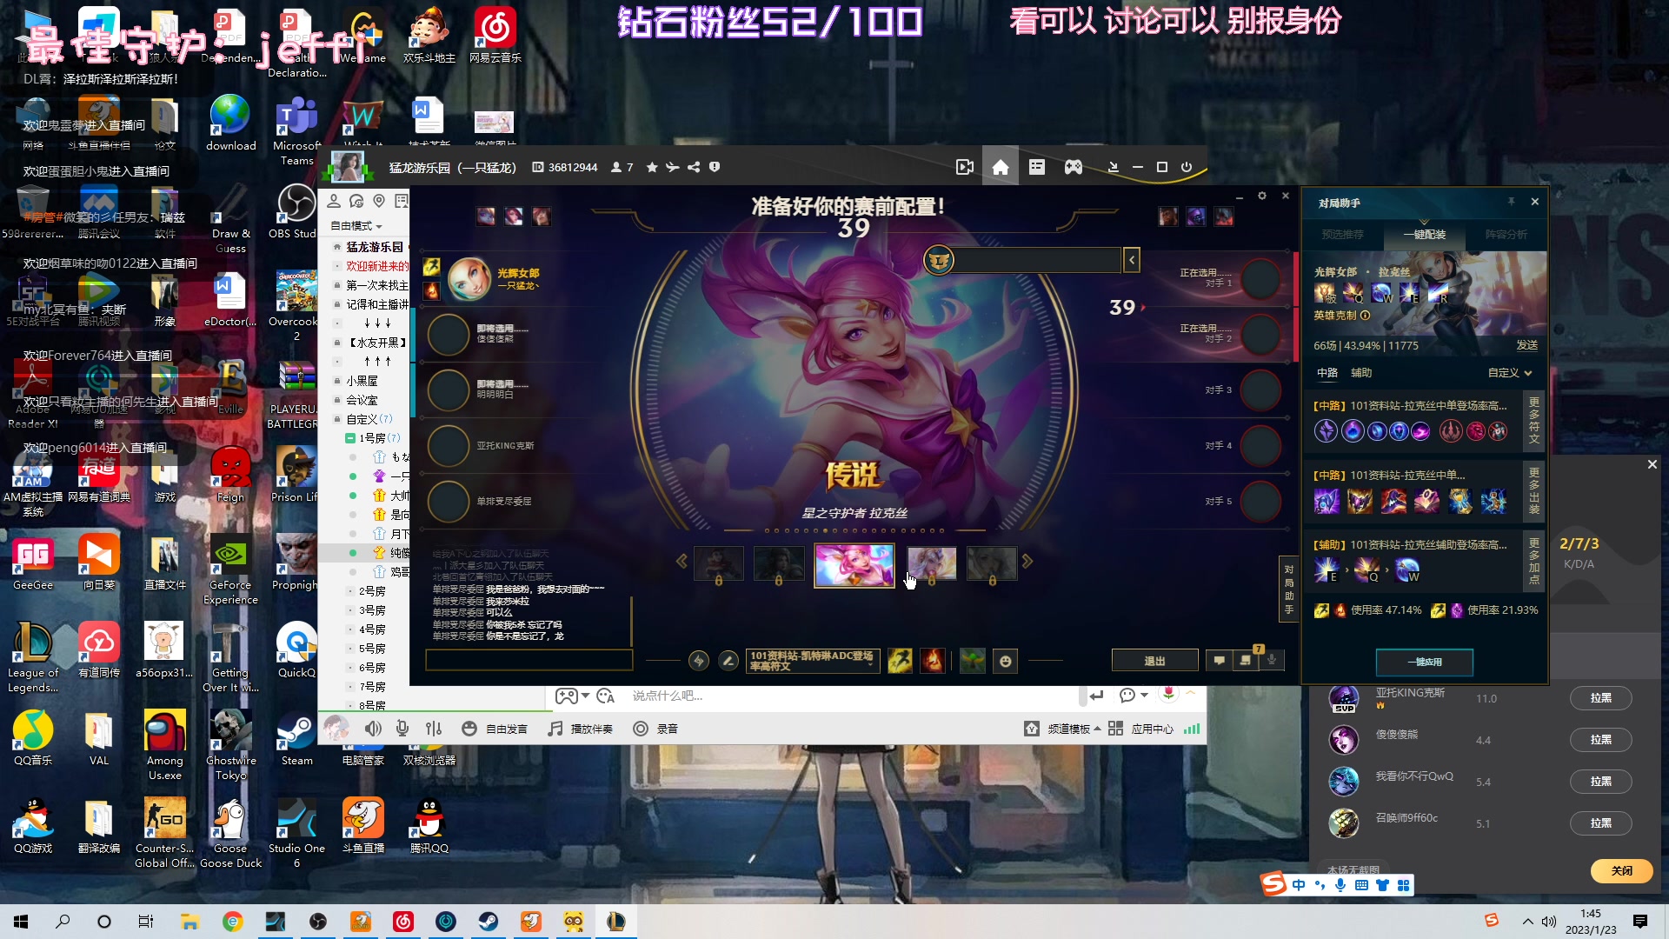The image size is (1669, 939).
Task: Select the 辅助 role tab in 对局助手
Action: (x=1361, y=372)
